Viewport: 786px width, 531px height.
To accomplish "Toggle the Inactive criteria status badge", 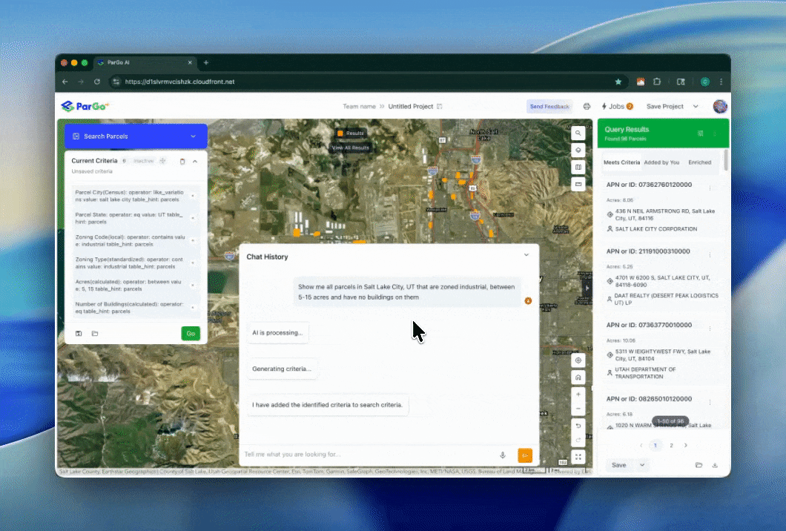I will coord(143,161).
